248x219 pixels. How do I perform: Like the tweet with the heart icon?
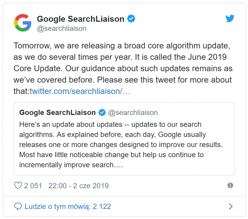coord(18,186)
